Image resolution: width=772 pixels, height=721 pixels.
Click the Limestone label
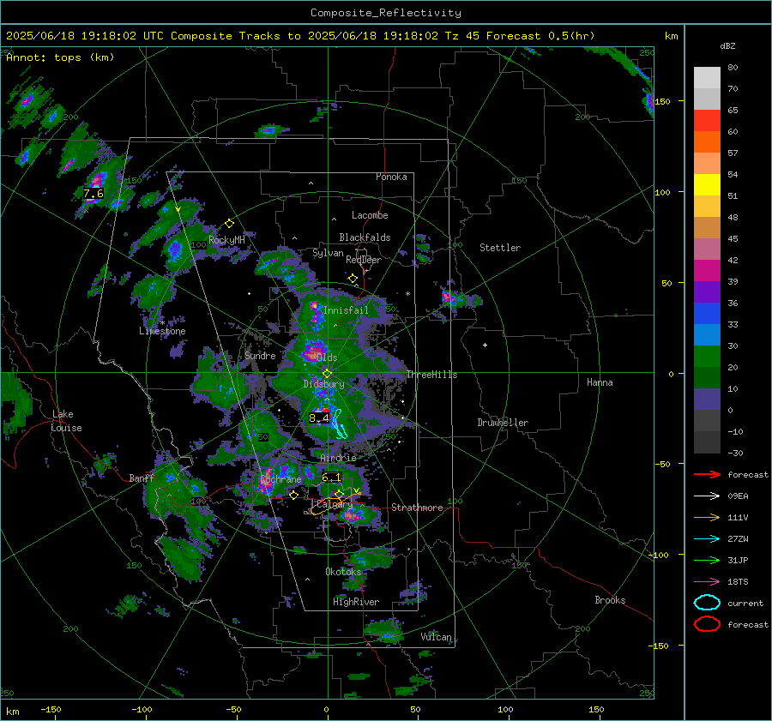pyautogui.click(x=162, y=331)
